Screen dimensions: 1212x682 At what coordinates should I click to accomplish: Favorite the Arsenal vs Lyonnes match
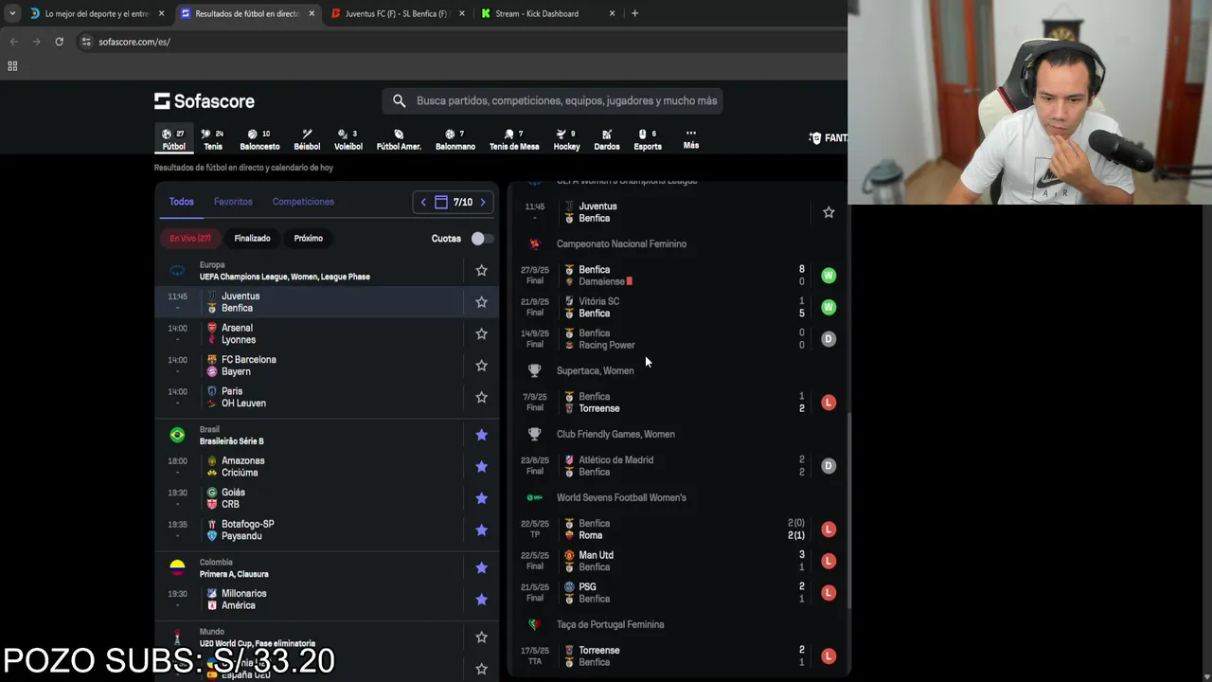pos(481,334)
